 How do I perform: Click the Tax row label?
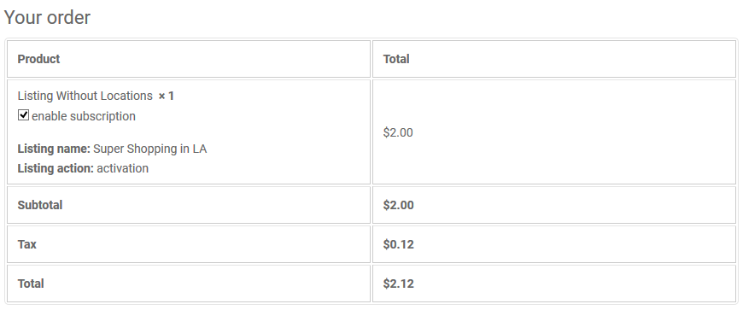click(27, 244)
